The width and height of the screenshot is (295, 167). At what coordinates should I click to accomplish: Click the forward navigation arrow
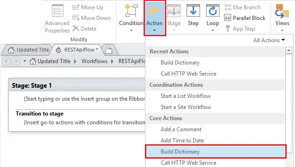(x=16, y=61)
